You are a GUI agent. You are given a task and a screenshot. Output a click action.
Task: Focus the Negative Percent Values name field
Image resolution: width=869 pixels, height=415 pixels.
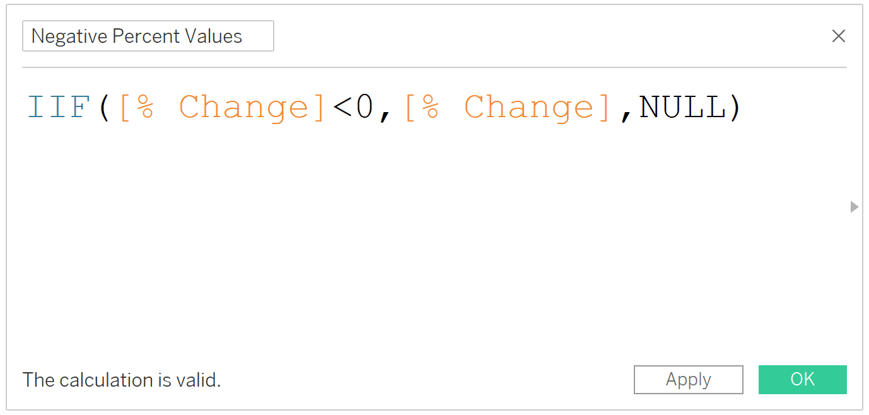pyautogui.click(x=148, y=36)
